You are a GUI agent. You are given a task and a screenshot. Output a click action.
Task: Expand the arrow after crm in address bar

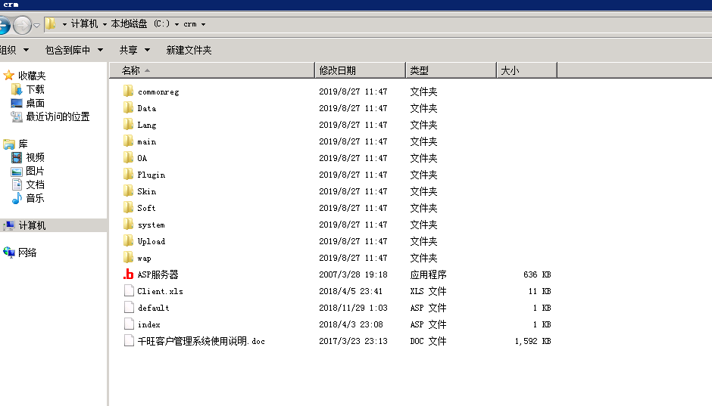(x=203, y=24)
